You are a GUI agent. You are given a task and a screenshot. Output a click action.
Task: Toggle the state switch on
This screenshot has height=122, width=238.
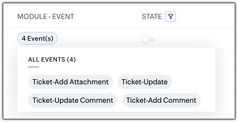point(148,40)
